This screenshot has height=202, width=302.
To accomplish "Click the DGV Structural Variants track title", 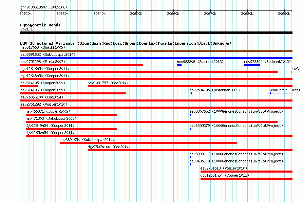I will pyautogui.click(x=126, y=43).
